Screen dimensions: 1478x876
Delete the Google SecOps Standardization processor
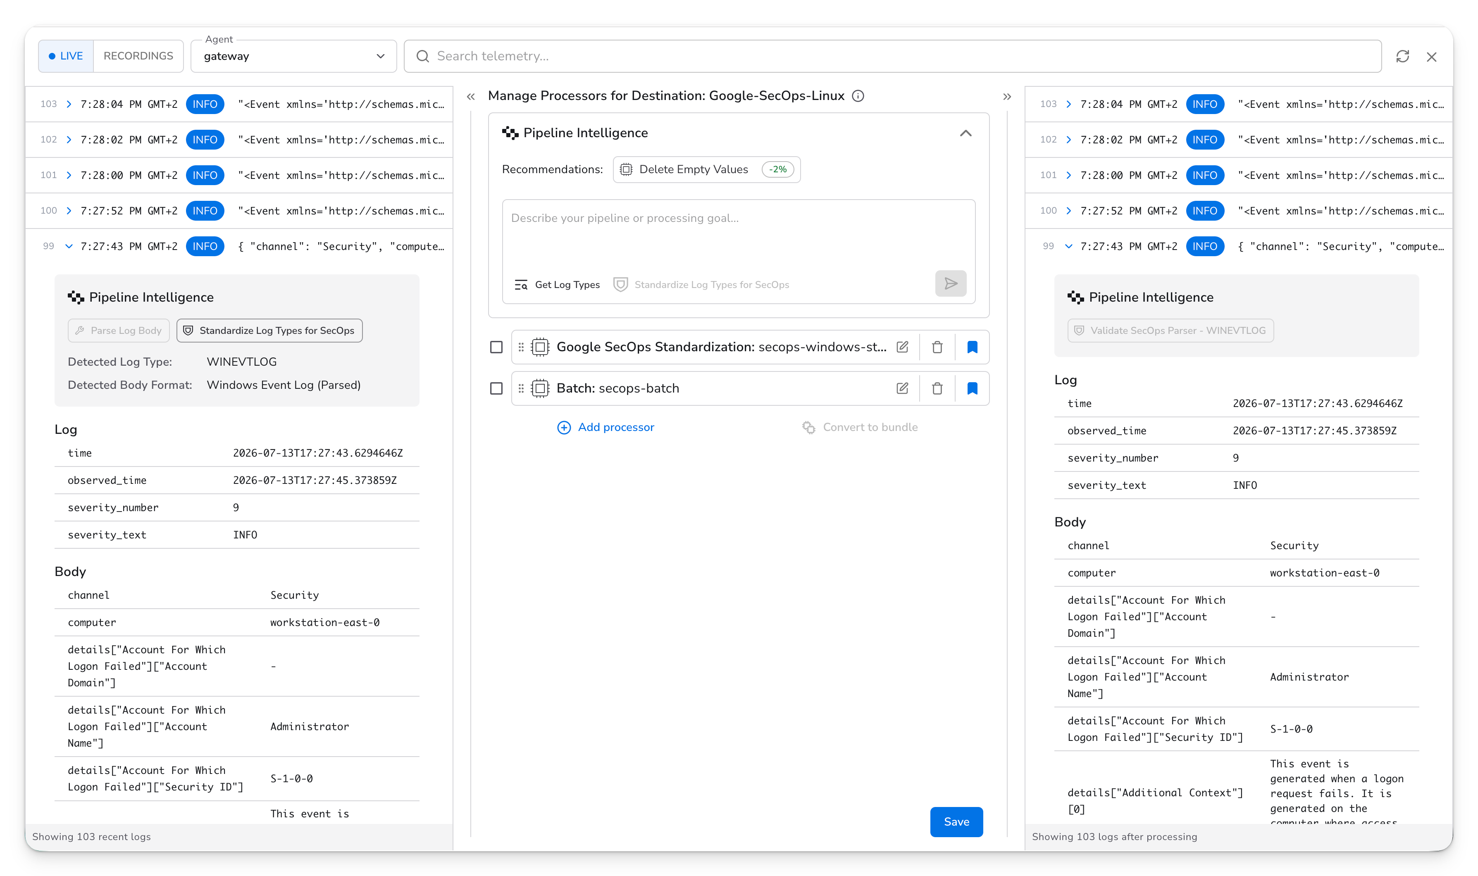coord(937,347)
